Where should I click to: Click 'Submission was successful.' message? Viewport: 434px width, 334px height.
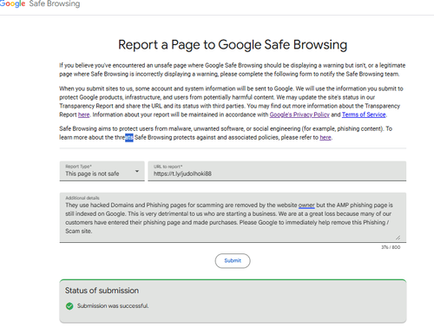113,306
